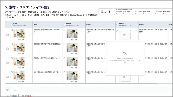Click the image placeholder icon in first Body 2 cell
Viewport: 173px width, 97px height.
coord(125,35)
